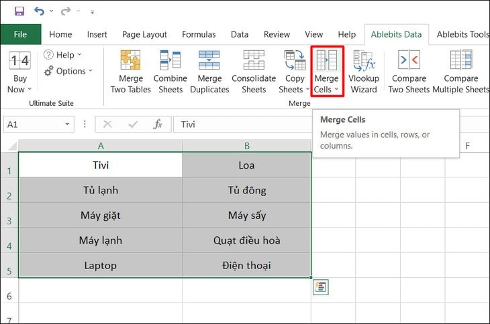Launch Compare Multiple Sheets tool
The image size is (490, 324).
point(460,72)
